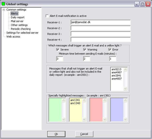Toggle the Error message checkbox
Viewport: 152px width, 139px height.
[110, 49]
